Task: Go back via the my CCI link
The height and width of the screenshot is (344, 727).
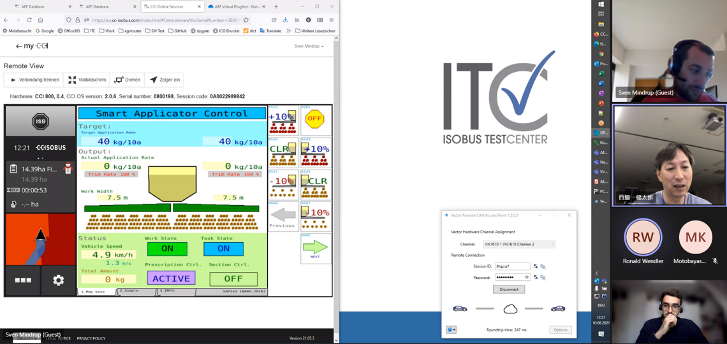Action: (31, 47)
